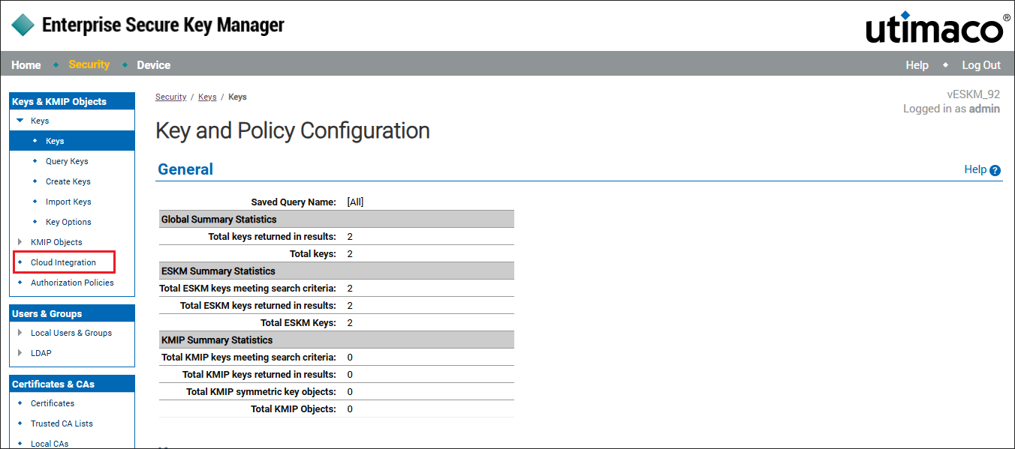
Task: Click Help in the top bar
Action: [917, 65]
